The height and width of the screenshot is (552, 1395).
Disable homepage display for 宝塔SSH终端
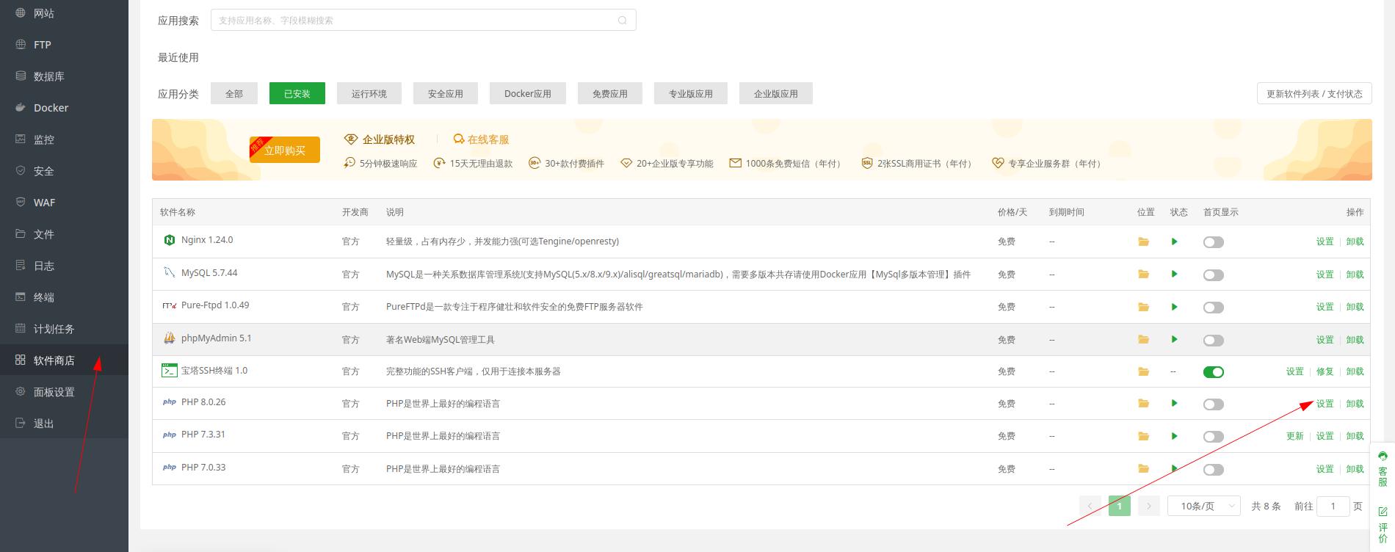tap(1213, 372)
